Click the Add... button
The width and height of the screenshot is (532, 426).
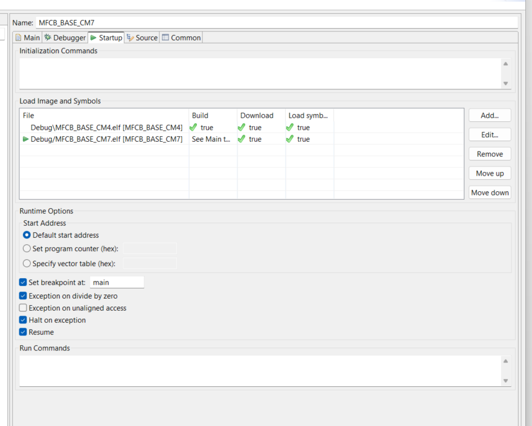coord(490,115)
